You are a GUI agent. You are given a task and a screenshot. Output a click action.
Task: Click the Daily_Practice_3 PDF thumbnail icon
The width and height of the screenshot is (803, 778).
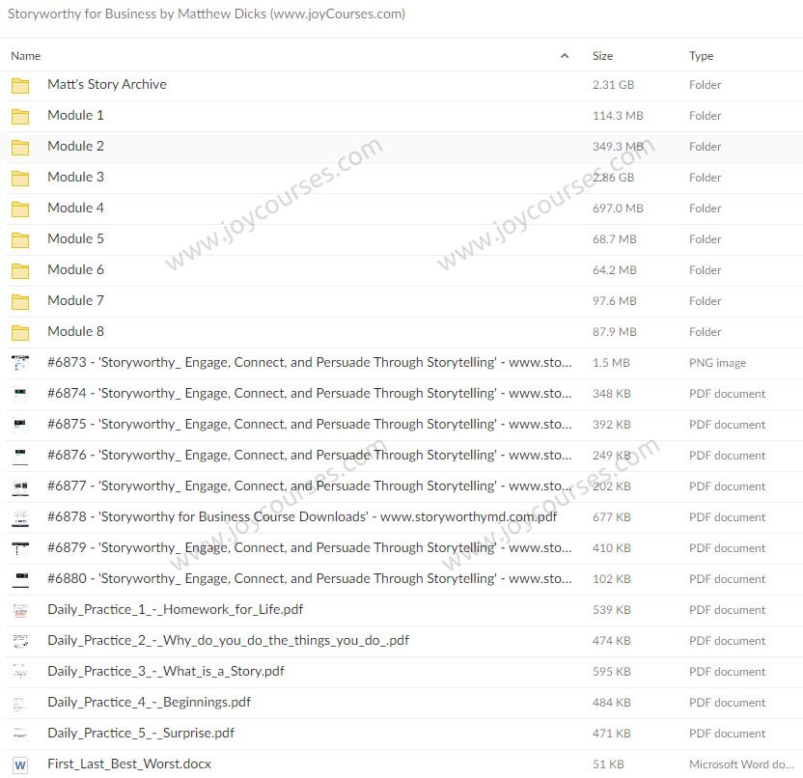[20, 672]
